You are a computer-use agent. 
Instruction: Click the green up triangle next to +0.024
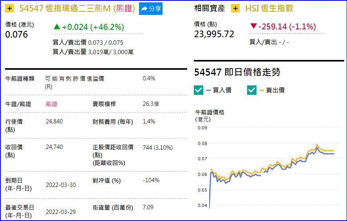(57, 27)
